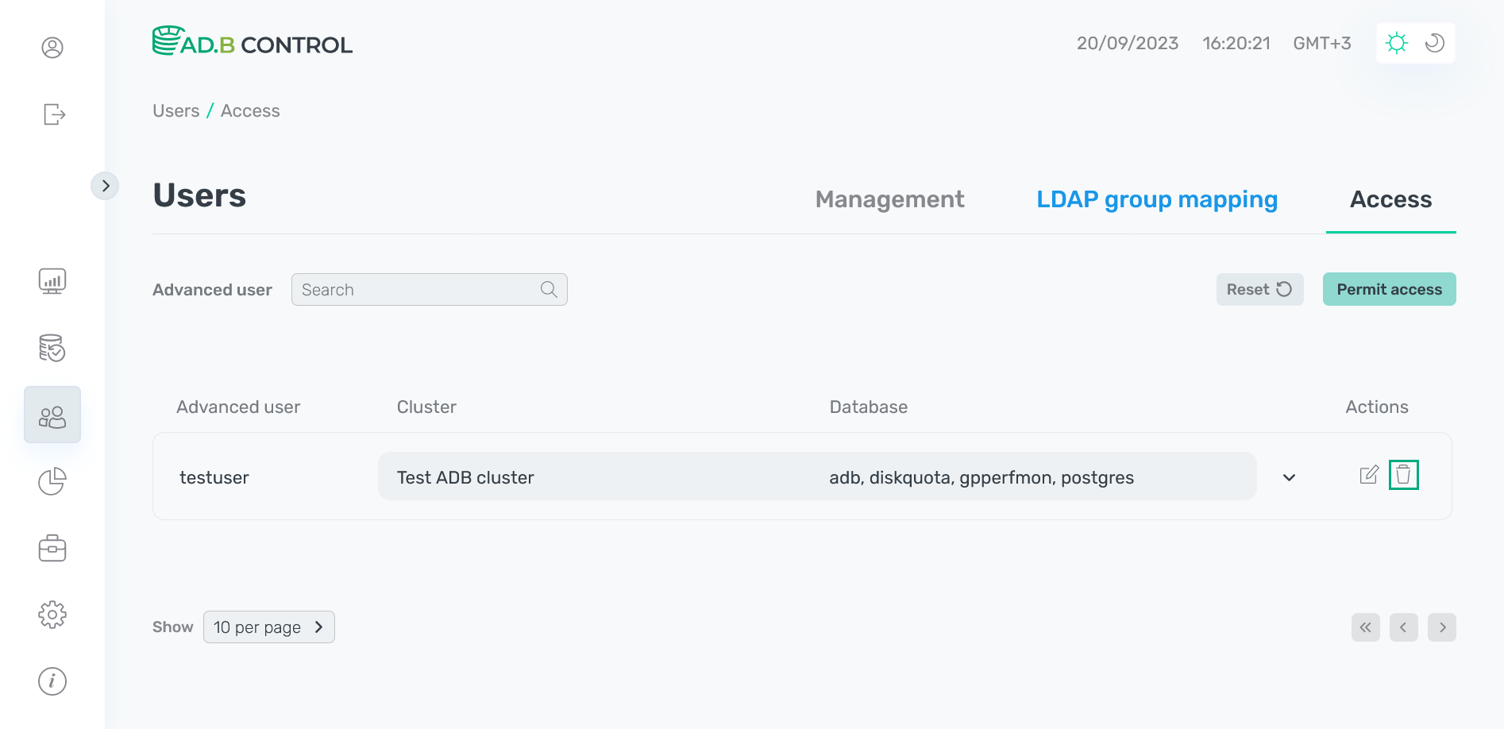The width and height of the screenshot is (1504, 729).
Task: Open the pie chart reports sidebar icon
Action: click(52, 481)
